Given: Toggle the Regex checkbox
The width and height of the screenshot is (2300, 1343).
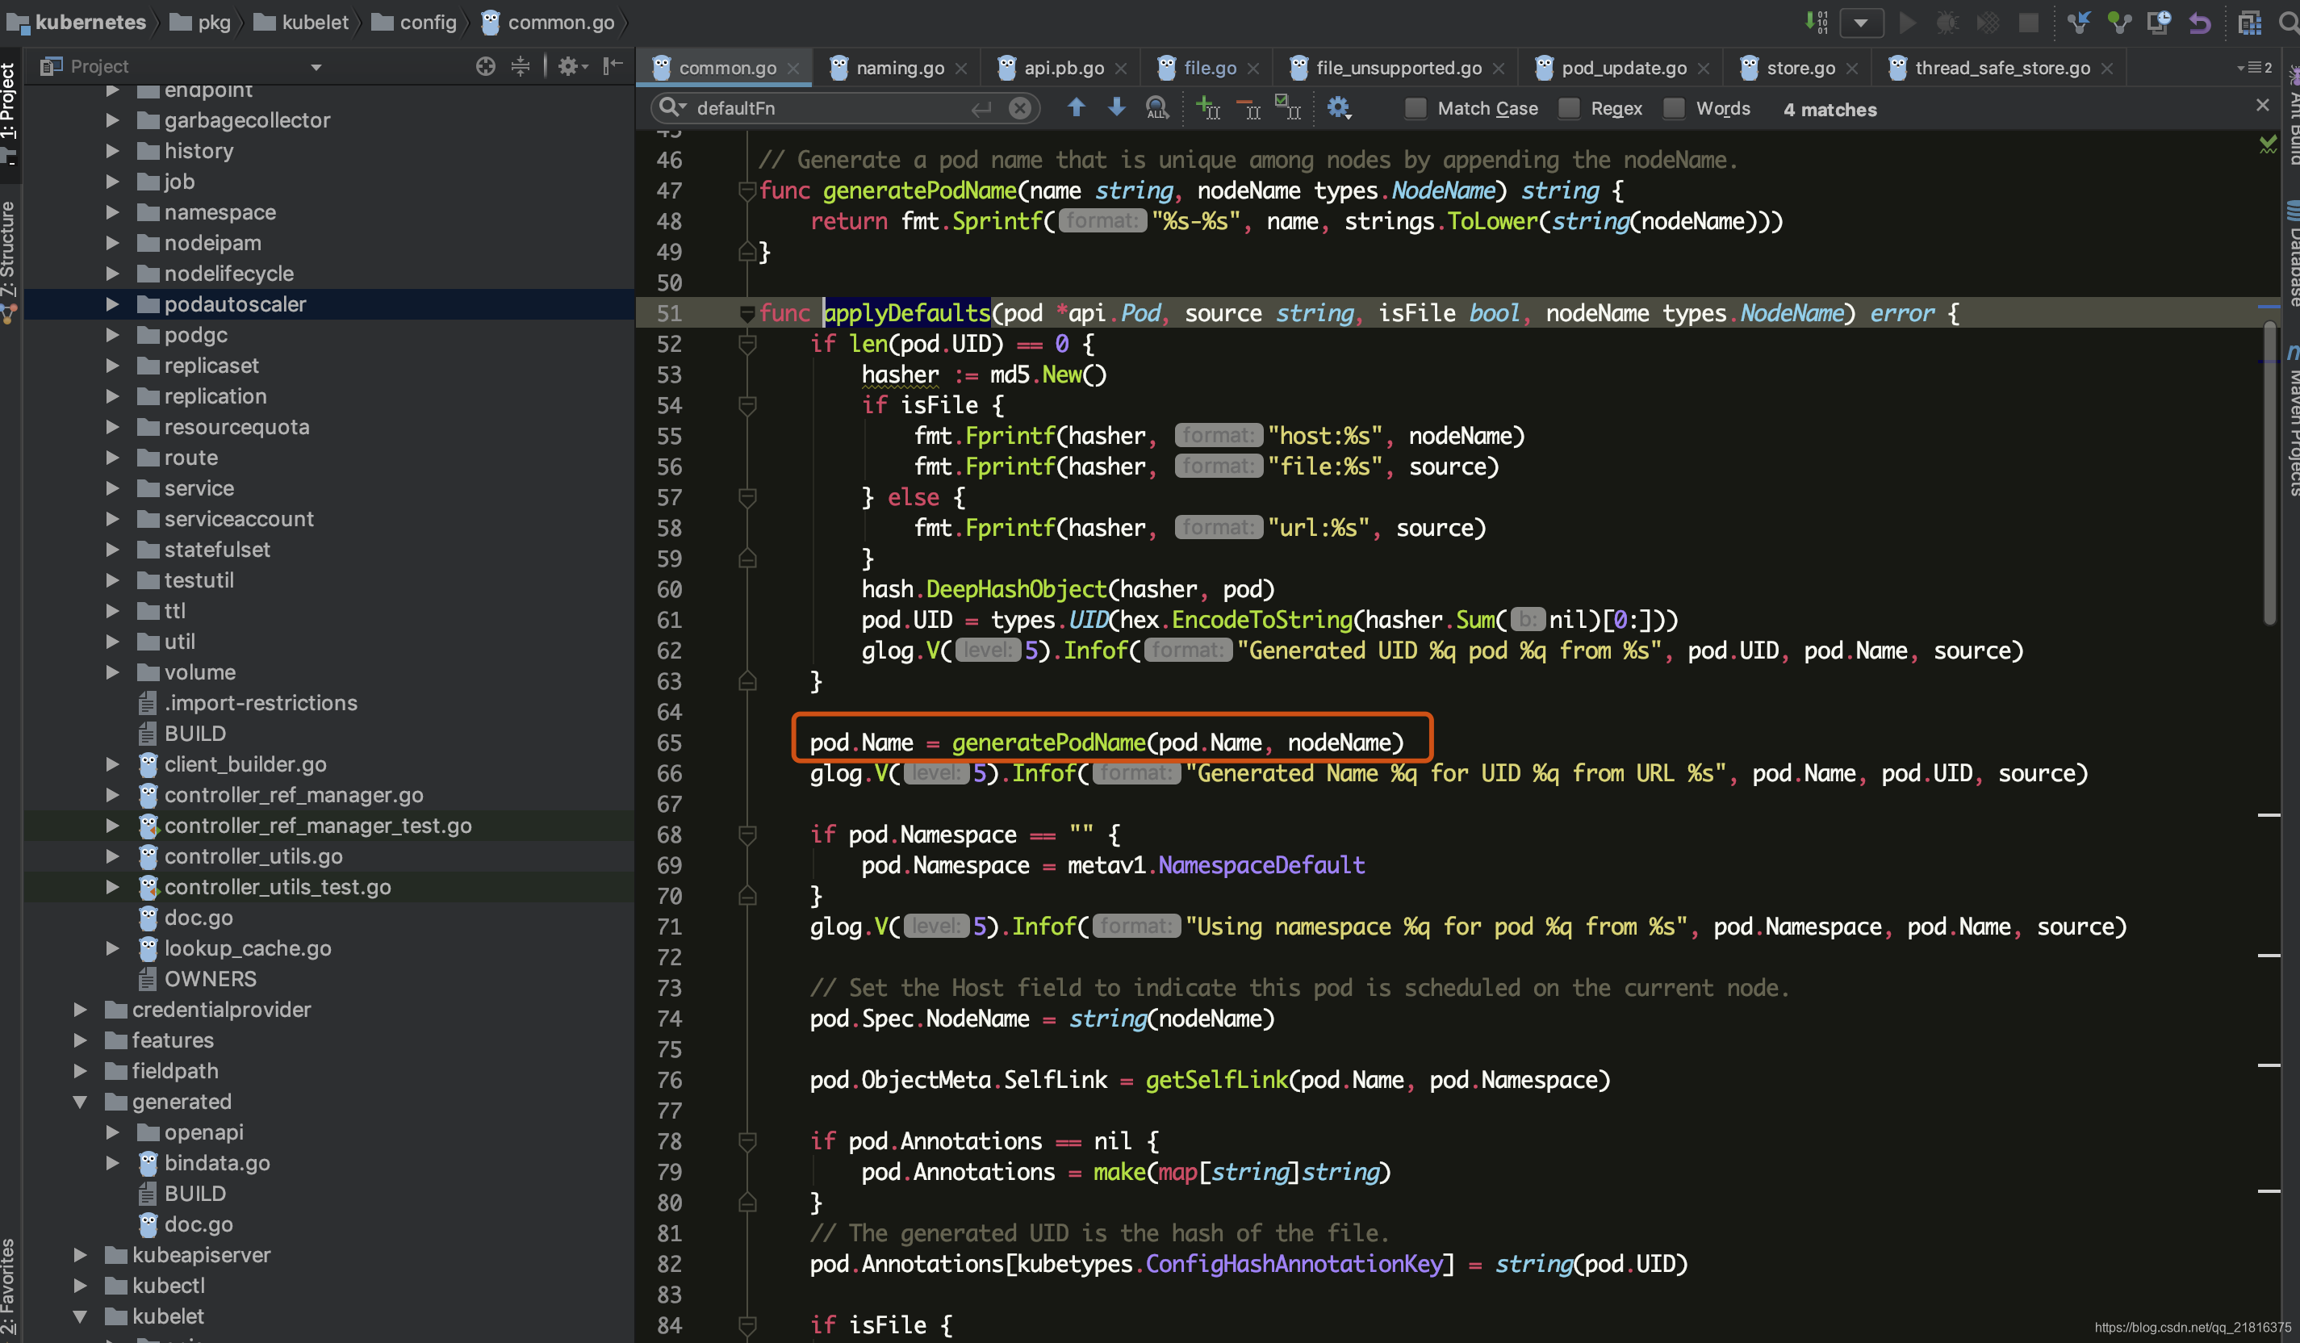Looking at the screenshot, I should [1569, 109].
